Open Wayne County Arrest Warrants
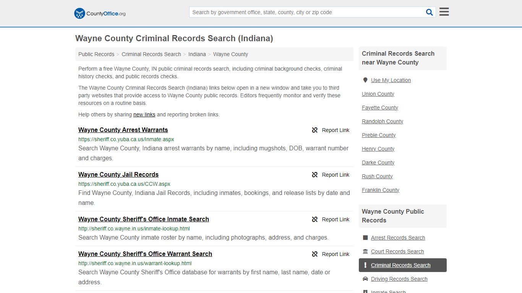 coord(123,130)
